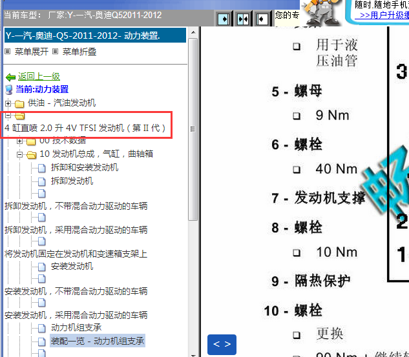409x357 pixels.
Task: Select 4 缸直喷 2.0 升 4V TFSI 发动机 item
Action: (85, 128)
